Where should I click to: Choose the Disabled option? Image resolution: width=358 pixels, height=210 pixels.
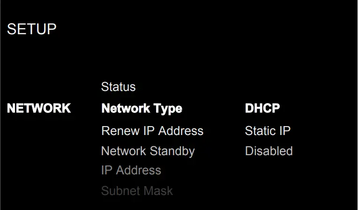tap(268, 151)
